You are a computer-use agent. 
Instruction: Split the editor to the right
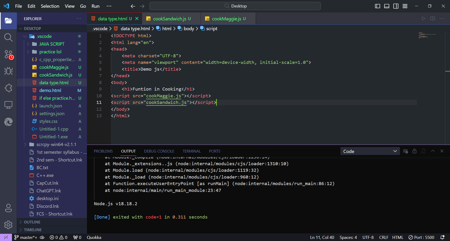[x=432, y=18]
